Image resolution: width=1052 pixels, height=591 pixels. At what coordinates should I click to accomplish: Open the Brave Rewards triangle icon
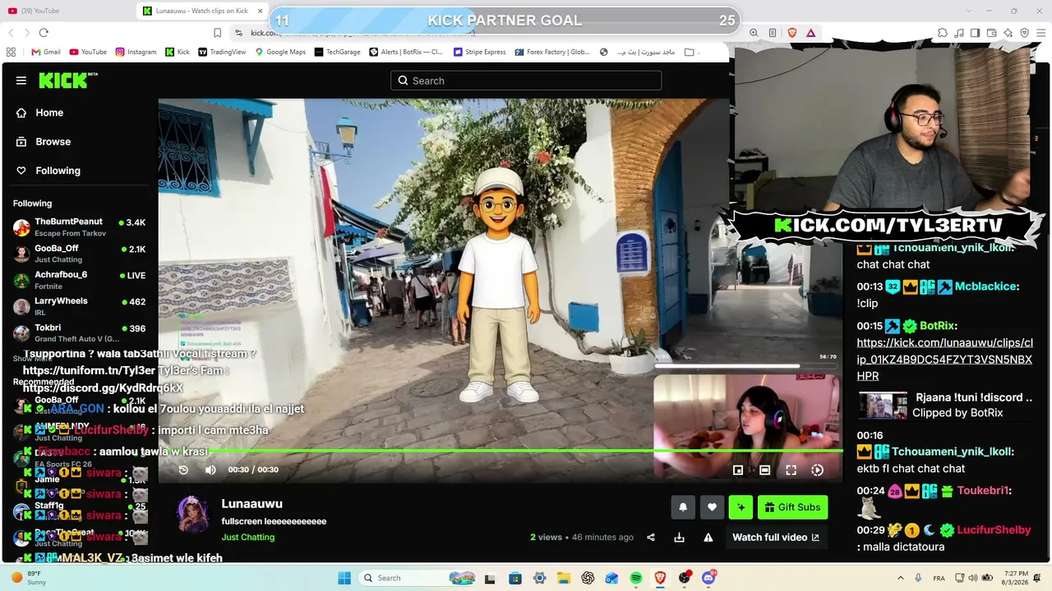(x=810, y=33)
